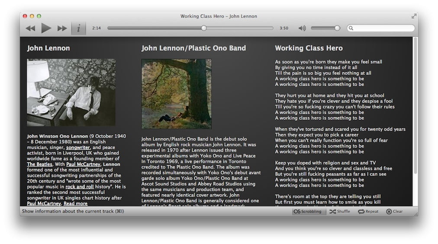Open Paul McCartney link before Read more
Screen dimensions: 438x244
click(44, 203)
